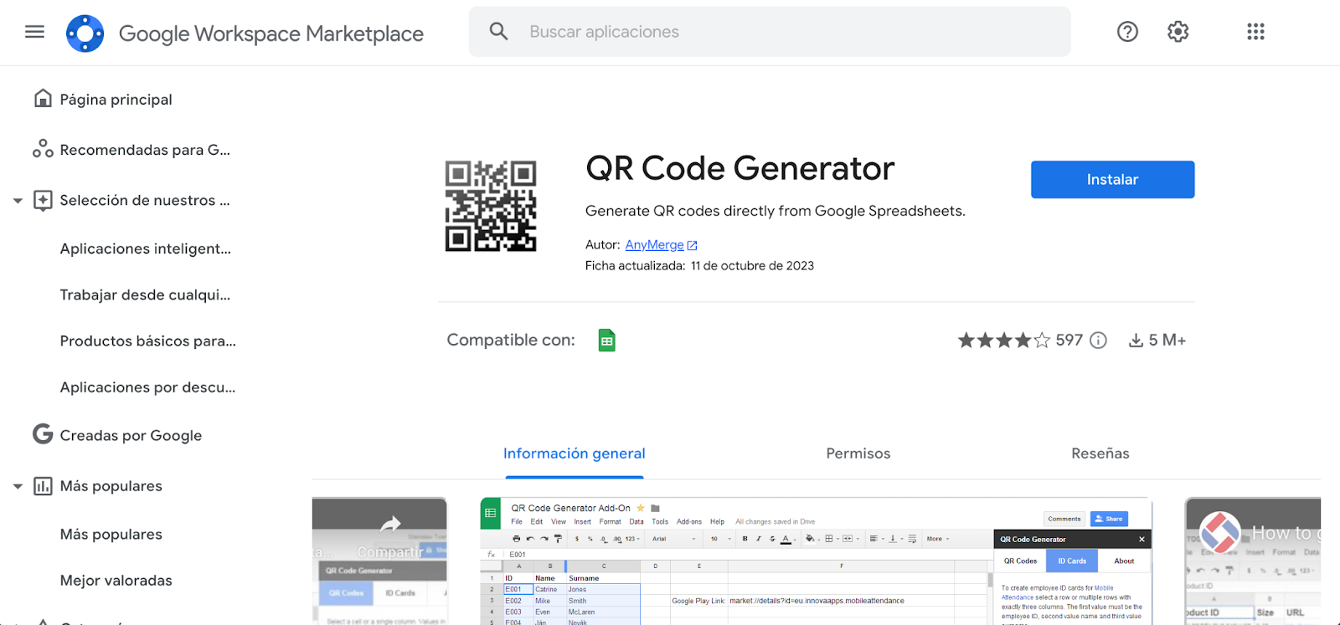
Task: Click the QR Code Generator app logo
Action: tap(491, 206)
